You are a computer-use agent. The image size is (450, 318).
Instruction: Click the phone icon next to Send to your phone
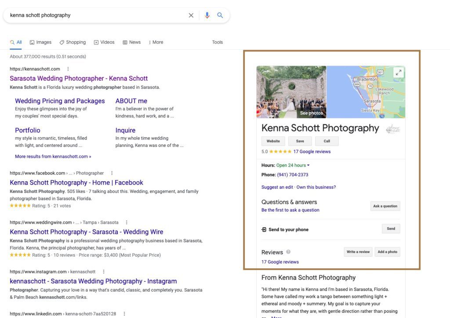[x=265, y=229]
